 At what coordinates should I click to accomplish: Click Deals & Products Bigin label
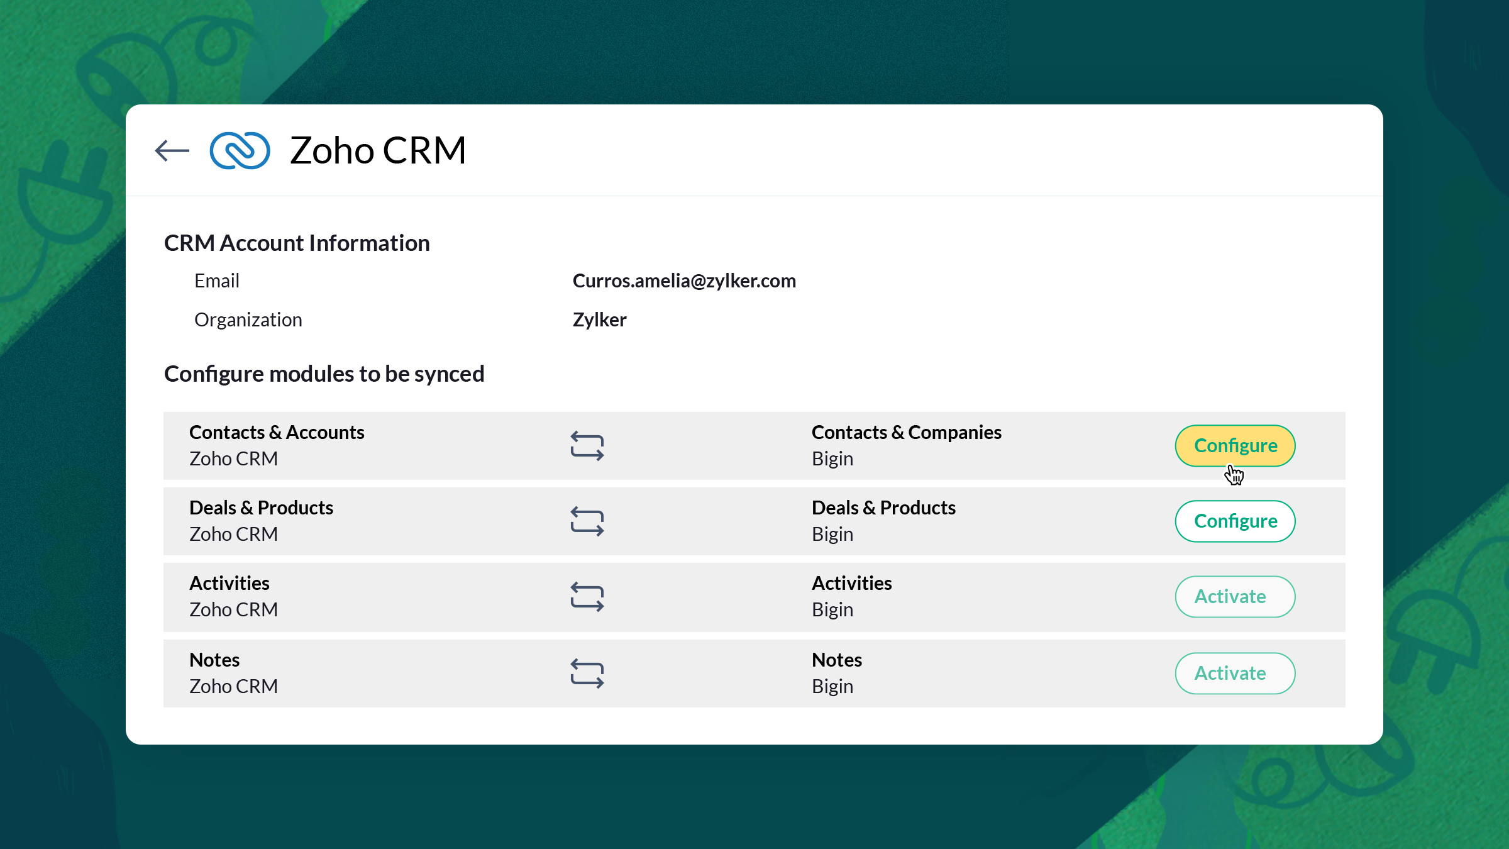[883, 521]
